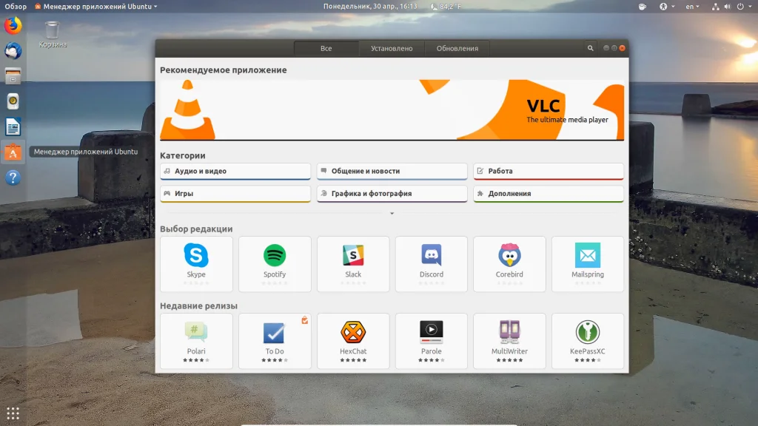Open Графика и фотография category
Image resolution: width=758 pixels, height=426 pixels.
click(392, 193)
